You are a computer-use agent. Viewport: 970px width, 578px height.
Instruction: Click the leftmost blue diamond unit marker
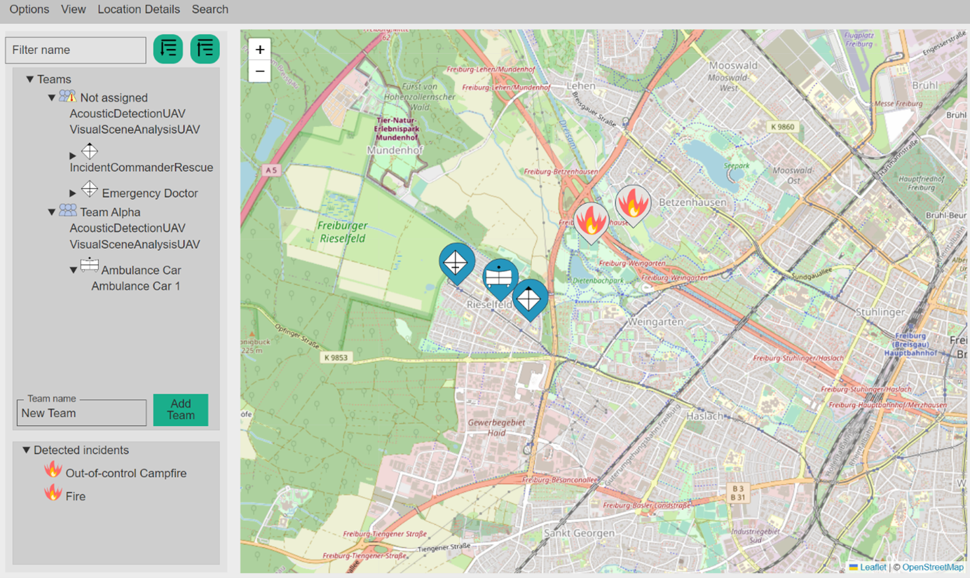[x=457, y=263]
